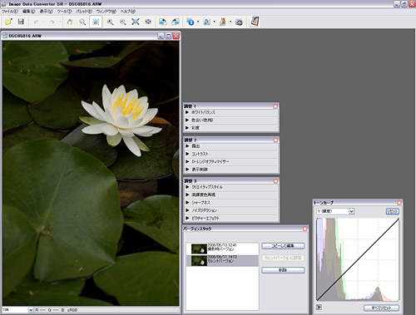416x315 pixels.
Task: Open the ツール menu
Action: pos(64,12)
